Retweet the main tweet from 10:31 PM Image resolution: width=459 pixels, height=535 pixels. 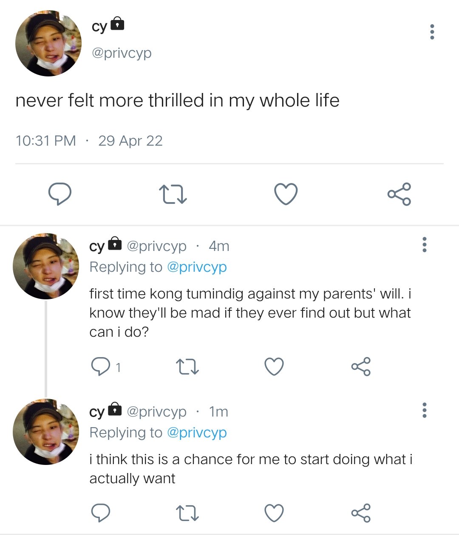[173, 194]
